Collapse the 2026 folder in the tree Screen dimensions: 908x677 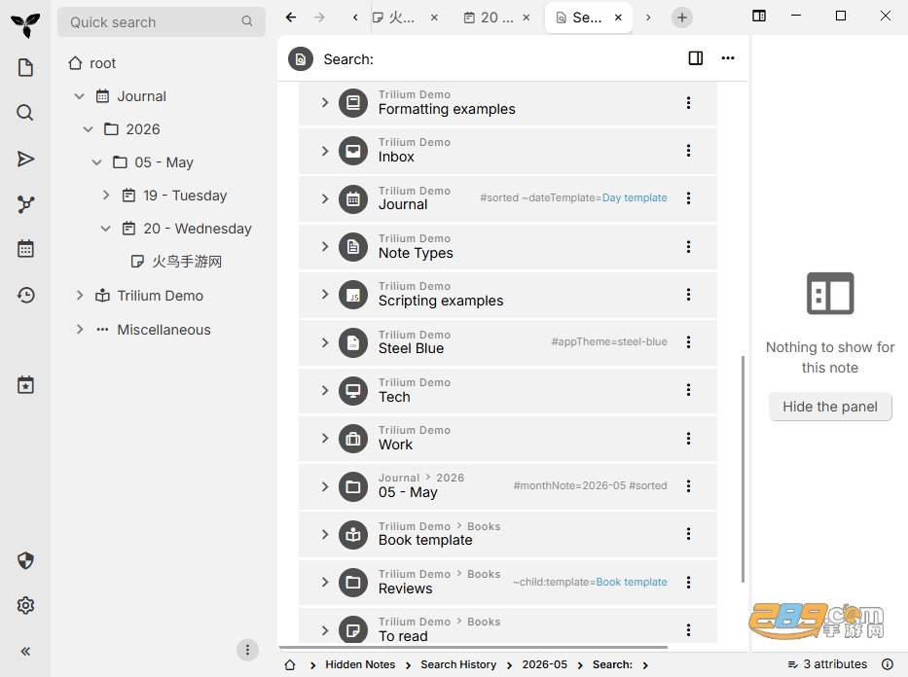[88, 129]
